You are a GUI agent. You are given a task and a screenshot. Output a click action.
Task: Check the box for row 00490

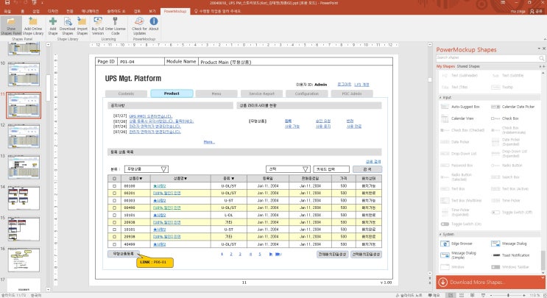click(114, 207)
